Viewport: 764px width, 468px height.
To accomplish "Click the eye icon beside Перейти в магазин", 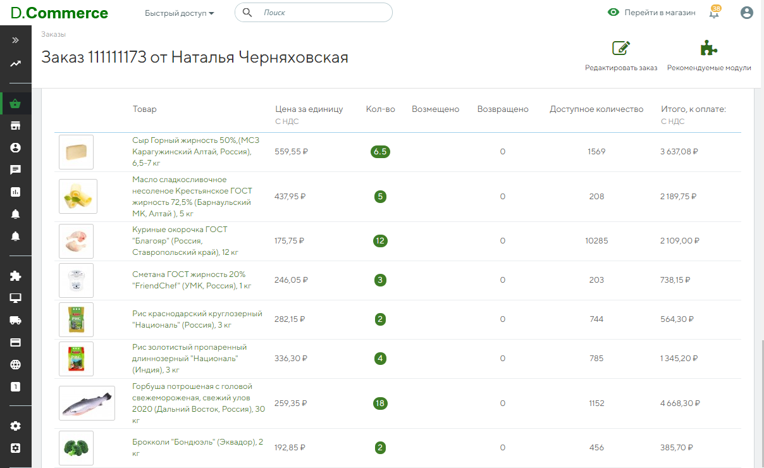I will tap(613, 13).
